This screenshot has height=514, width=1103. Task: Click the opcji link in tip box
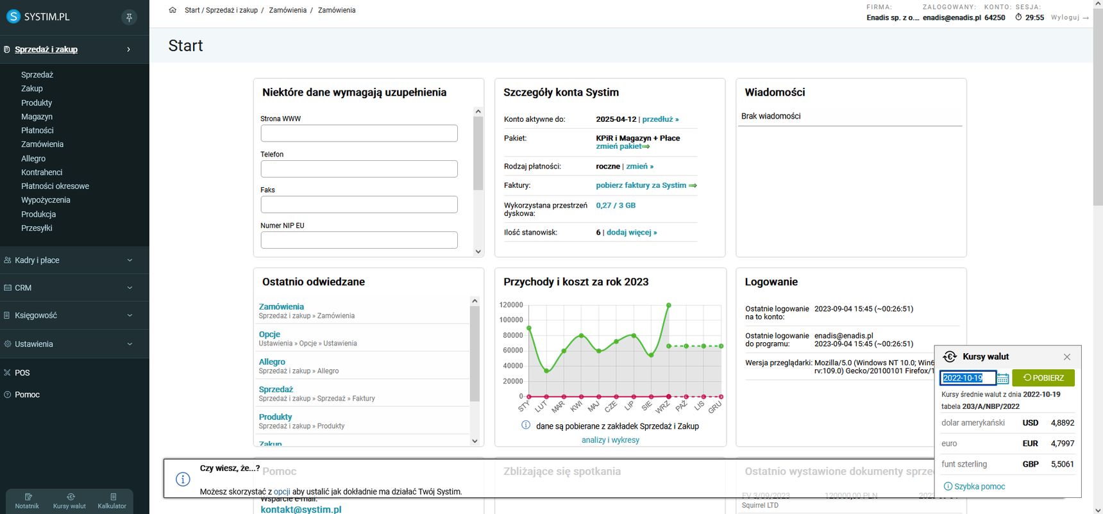tap(282, 492)
